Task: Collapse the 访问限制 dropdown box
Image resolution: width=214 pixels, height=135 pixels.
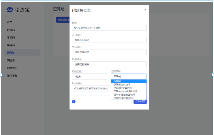Action: pos(129,76)
